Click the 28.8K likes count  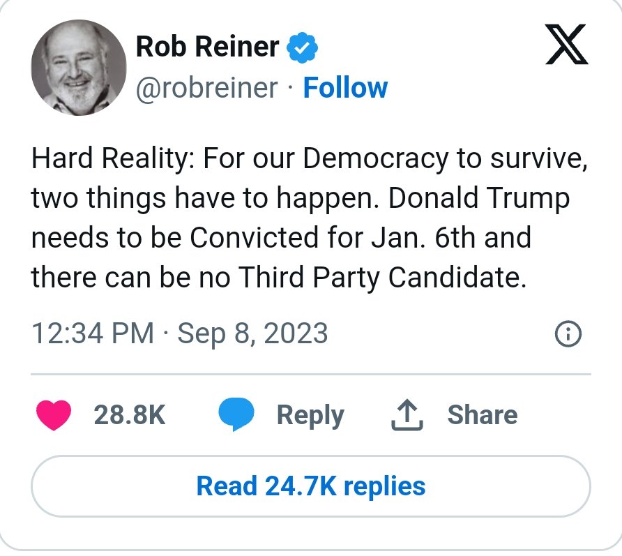point(130,415)
